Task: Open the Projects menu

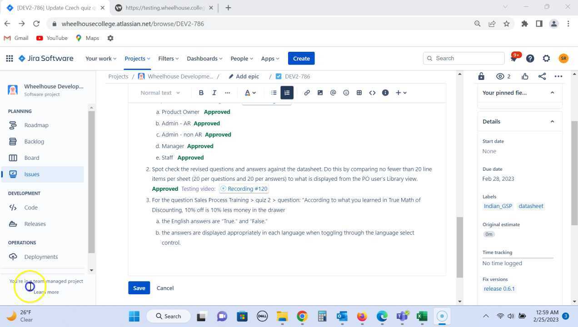Action: pyautogui.click(x=137, y=59)
